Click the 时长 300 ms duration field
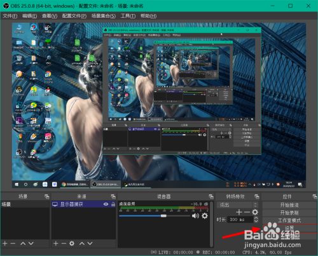The image size is (318, 256). click(x=240, y=220)
